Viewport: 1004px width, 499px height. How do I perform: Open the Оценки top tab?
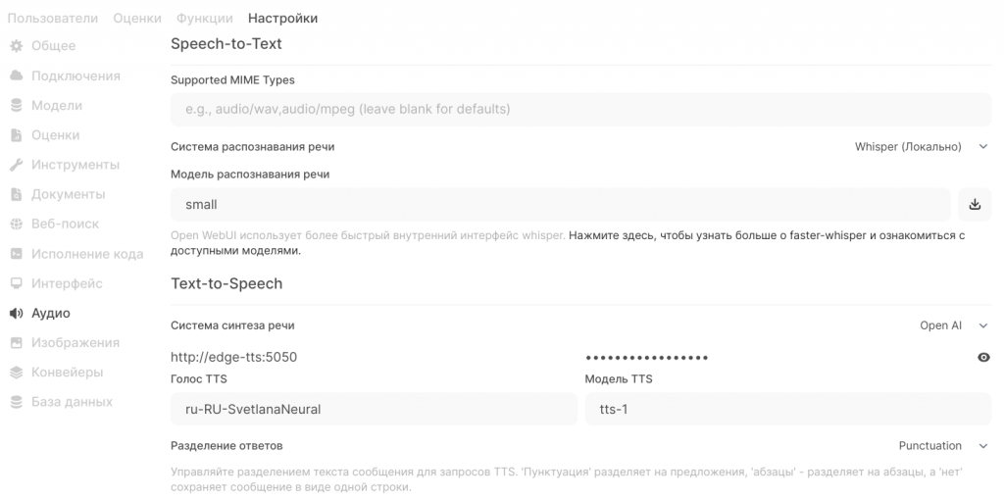(x=137, y=19)
